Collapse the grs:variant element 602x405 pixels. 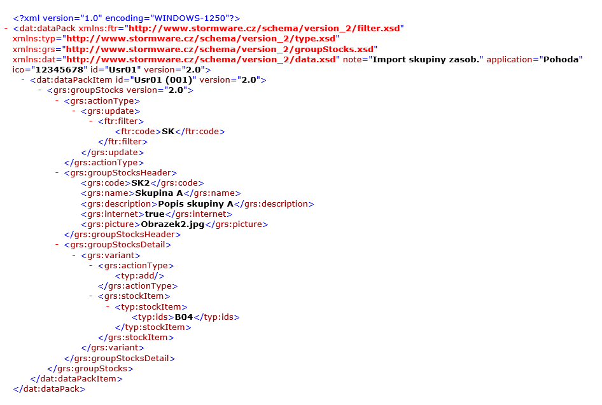point(74,256)
